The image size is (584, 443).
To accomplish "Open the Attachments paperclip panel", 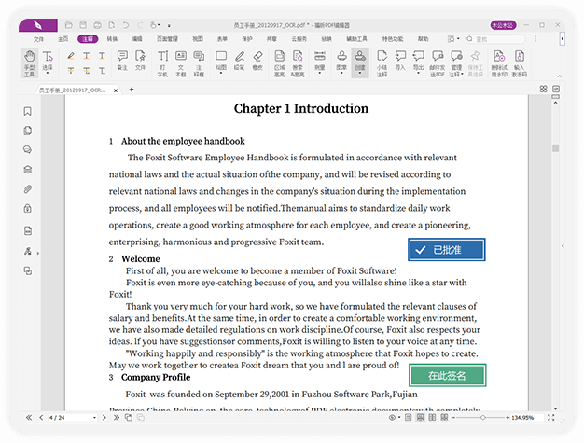I will (x=28, y=189).
